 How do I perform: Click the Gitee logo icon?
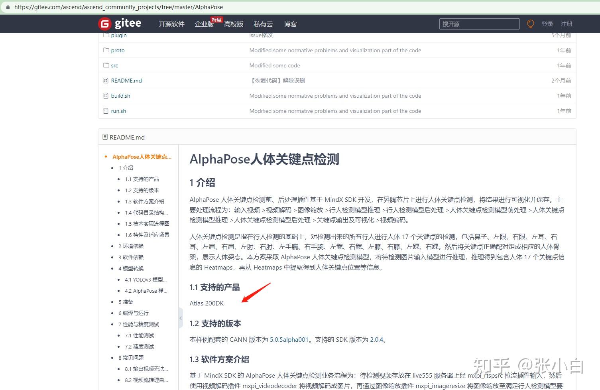click(104, 24)
